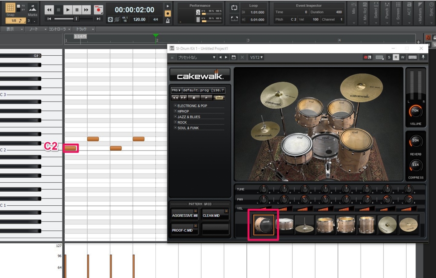Click the AGGRESSIVE.MID pattern pad
The width and height of the screenshot is (436, 278).
coord(185,215)
